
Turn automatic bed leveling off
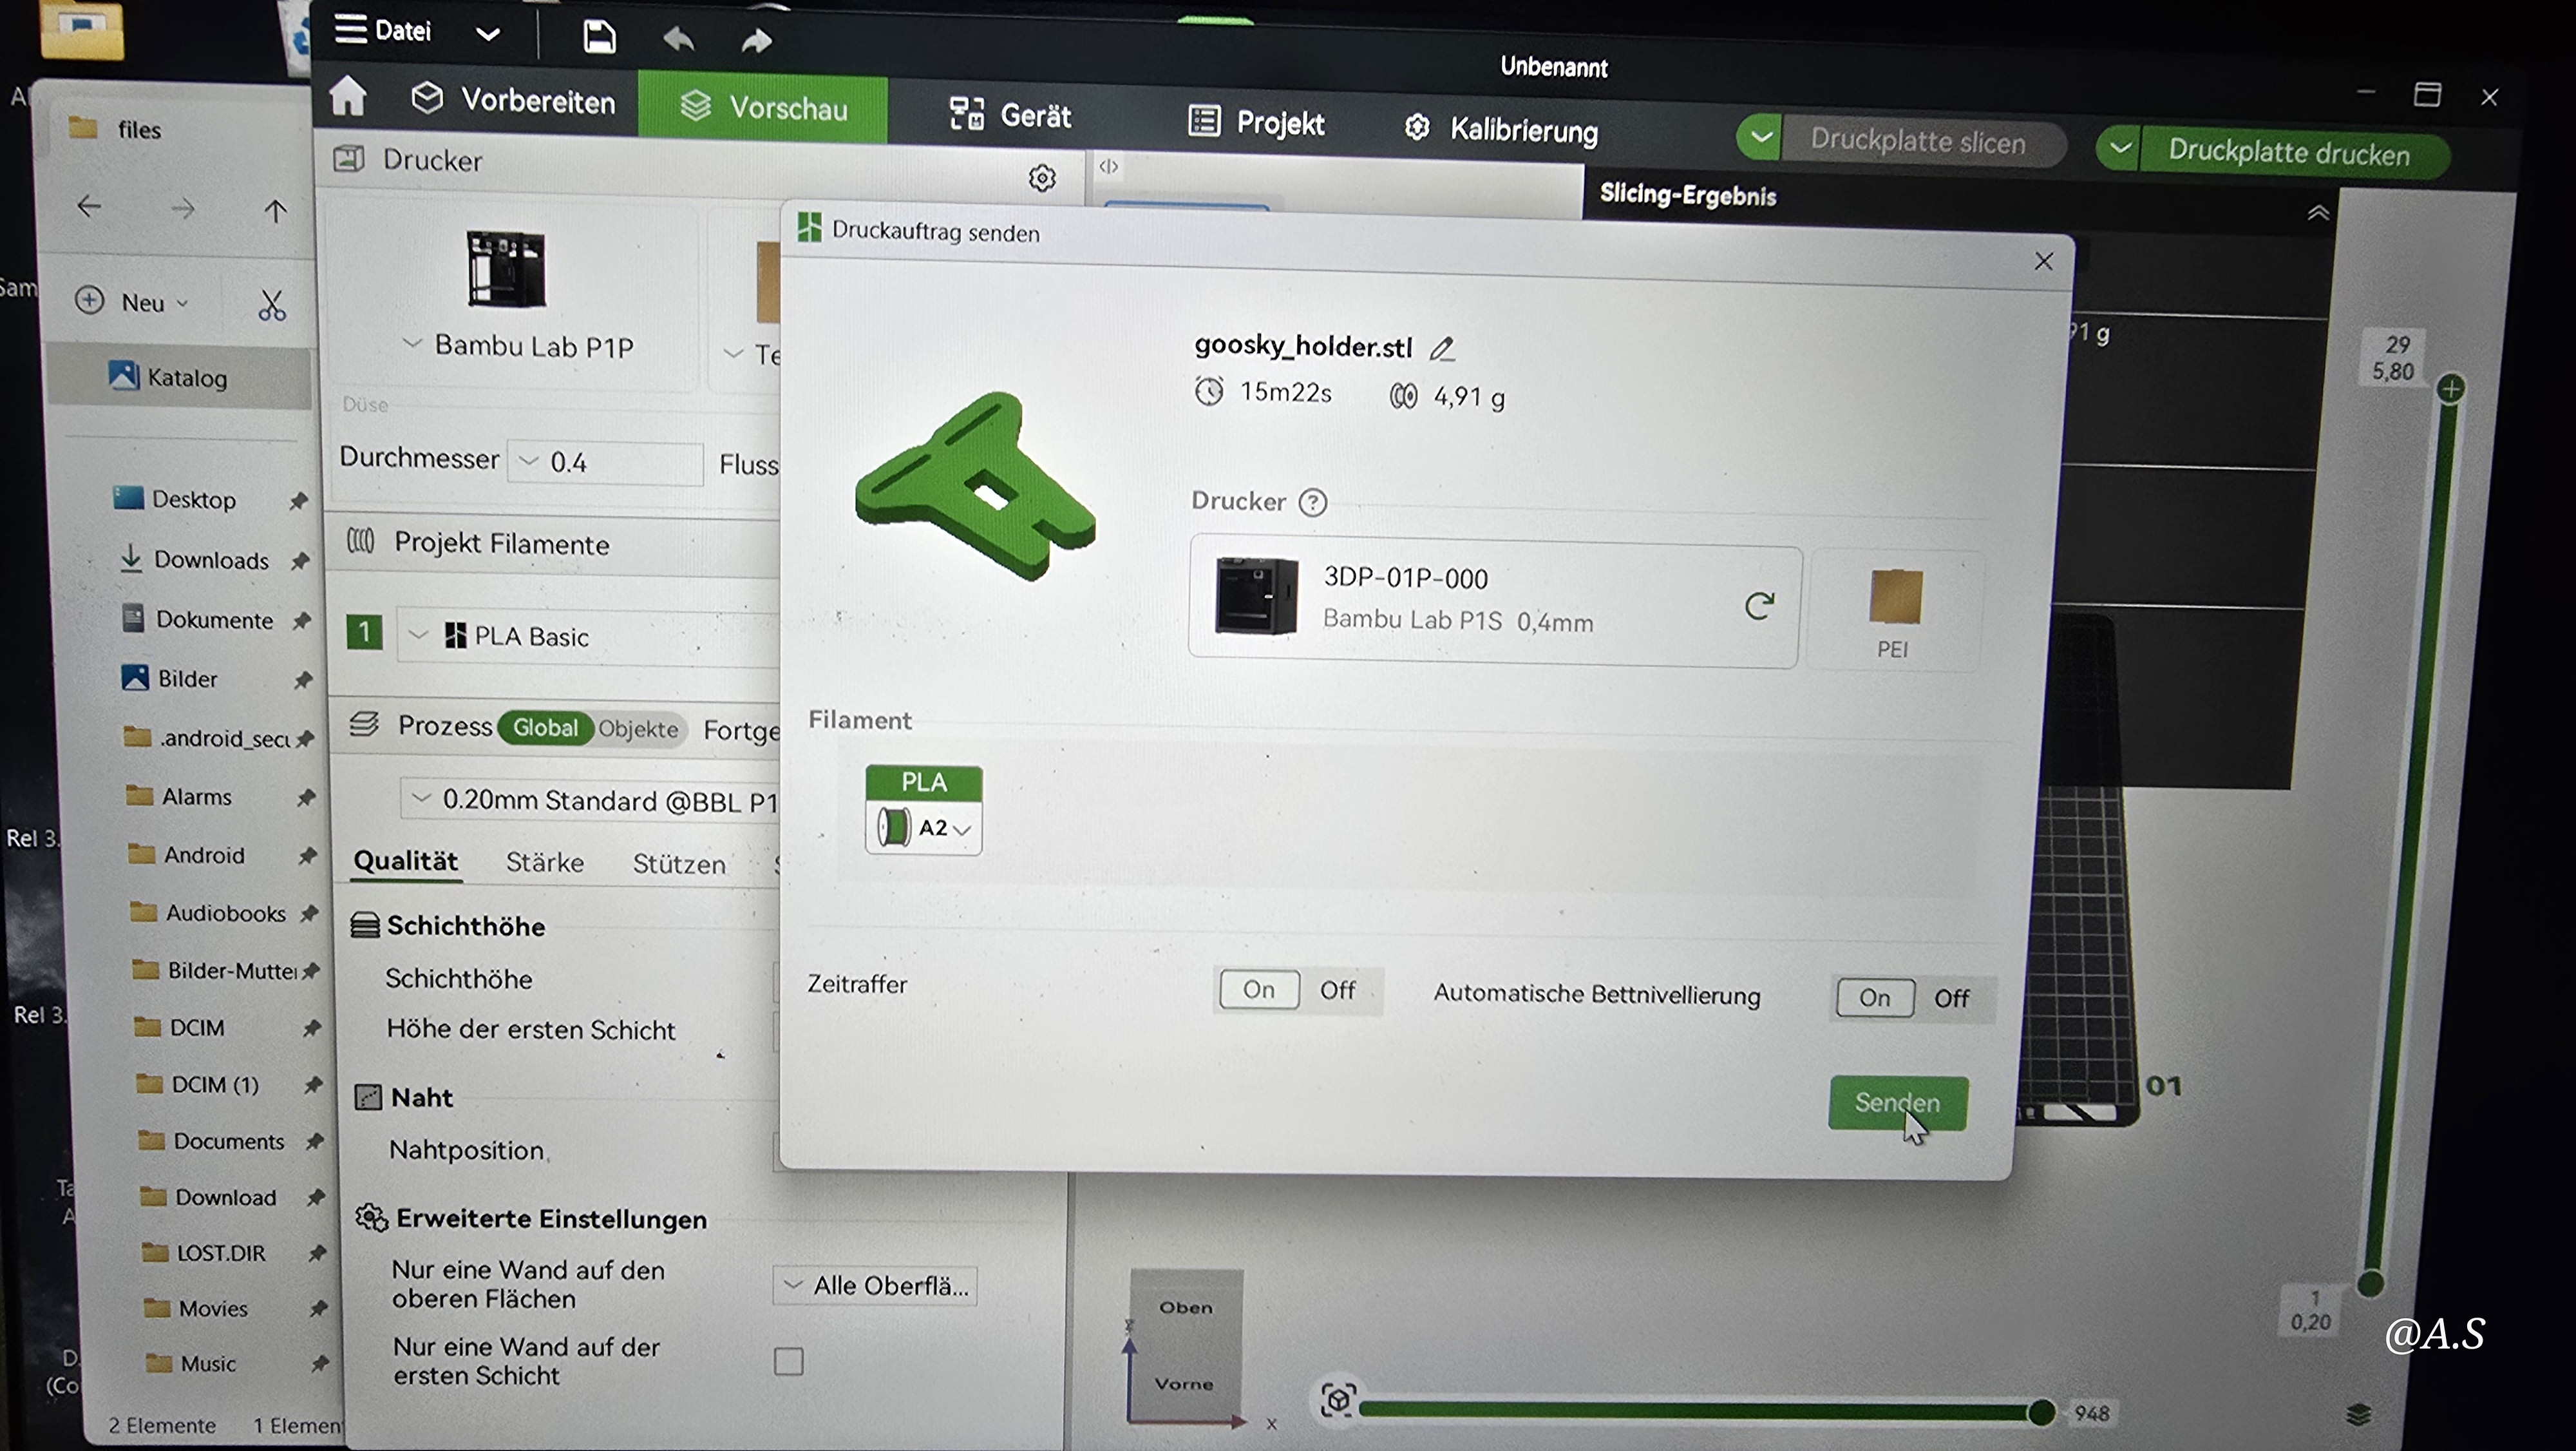1950,999
